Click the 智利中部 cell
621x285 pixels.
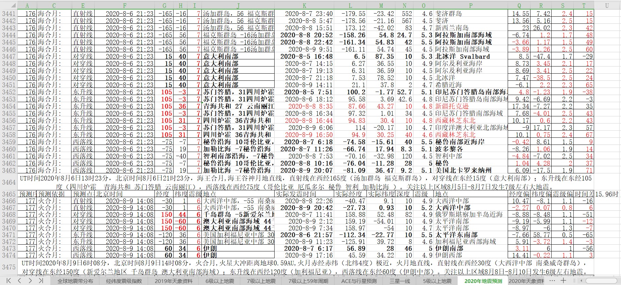471,156
